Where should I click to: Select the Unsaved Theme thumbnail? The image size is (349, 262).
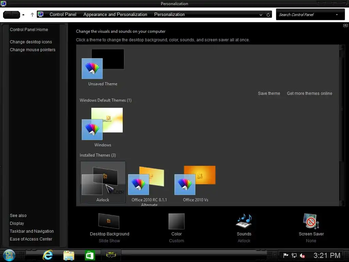coord(103,68)
